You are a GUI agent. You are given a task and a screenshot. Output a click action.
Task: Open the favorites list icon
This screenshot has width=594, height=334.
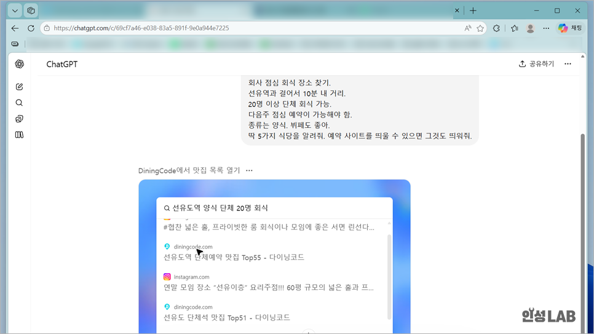[515, 28]
